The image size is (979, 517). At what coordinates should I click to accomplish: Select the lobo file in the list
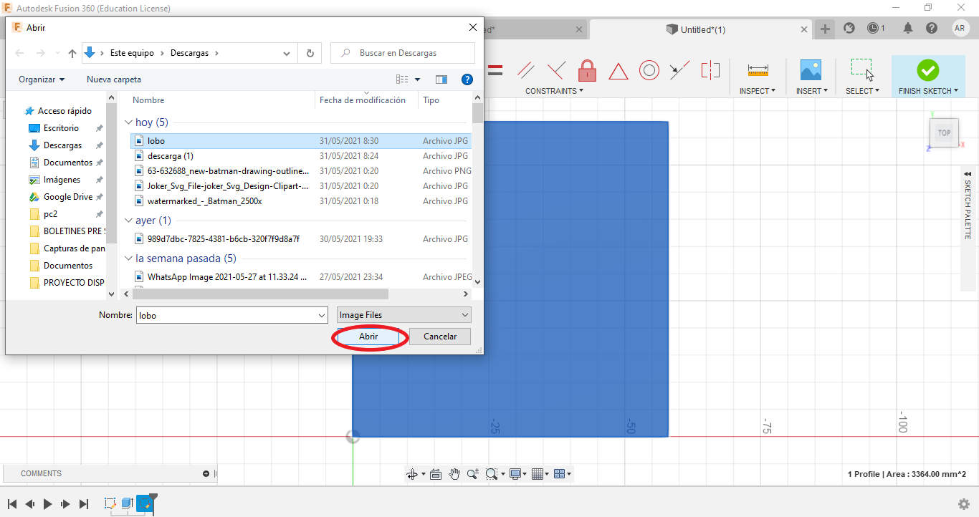tap(301, 141)
